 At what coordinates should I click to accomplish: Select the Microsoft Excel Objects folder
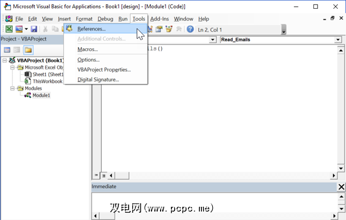[44, 67]
